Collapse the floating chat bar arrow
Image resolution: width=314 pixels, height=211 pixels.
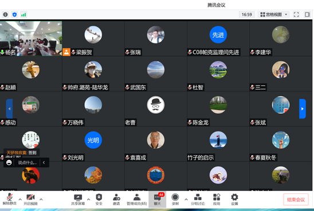44,162
